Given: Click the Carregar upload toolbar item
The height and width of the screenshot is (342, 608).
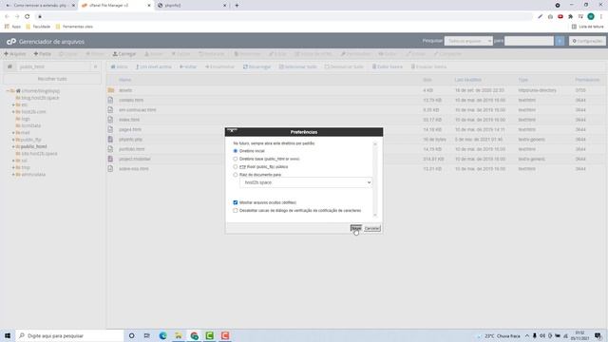Looking at the screenshot, I should pos(124,54).
